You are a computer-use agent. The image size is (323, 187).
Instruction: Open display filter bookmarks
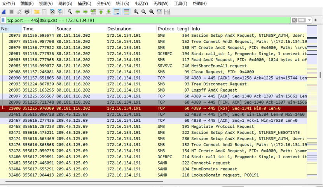tap(3, 20)
